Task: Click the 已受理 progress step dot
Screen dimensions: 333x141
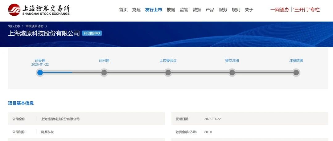Action: pos(40,72)
